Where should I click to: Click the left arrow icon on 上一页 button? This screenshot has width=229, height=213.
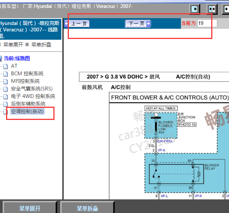[x=67, y=23]
